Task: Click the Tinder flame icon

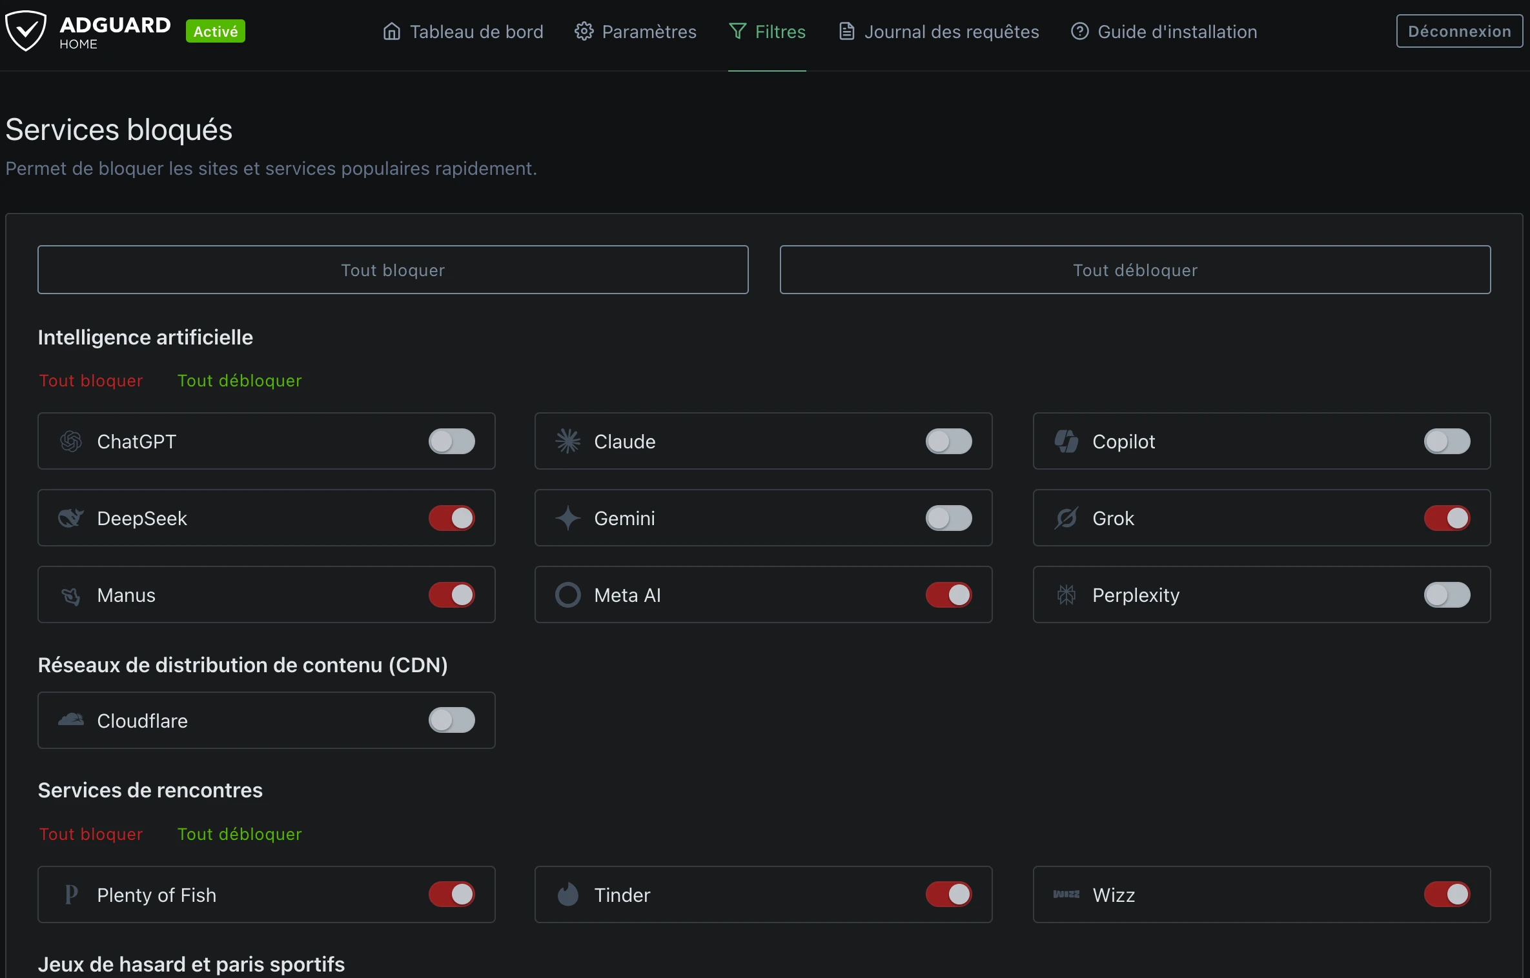Action: (x=568, y=894)
